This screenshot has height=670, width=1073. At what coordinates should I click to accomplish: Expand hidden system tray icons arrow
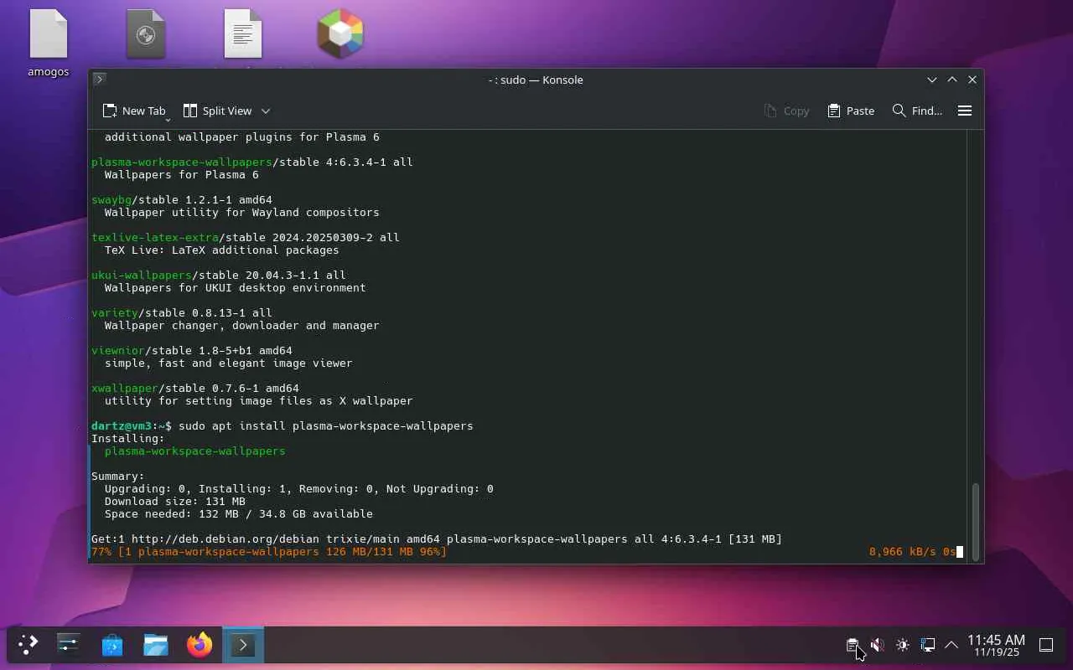(x=951, y=645)
